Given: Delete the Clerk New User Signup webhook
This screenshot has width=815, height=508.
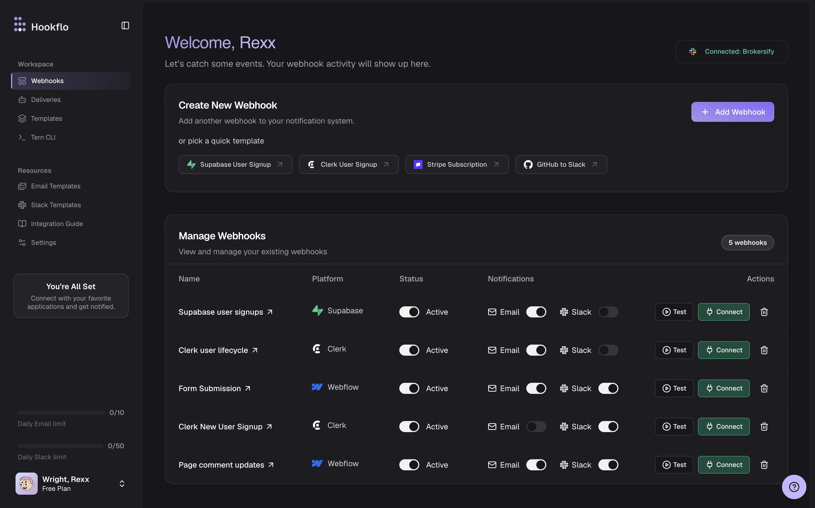Looking at the screenshot, I should [x=764, y=426].
